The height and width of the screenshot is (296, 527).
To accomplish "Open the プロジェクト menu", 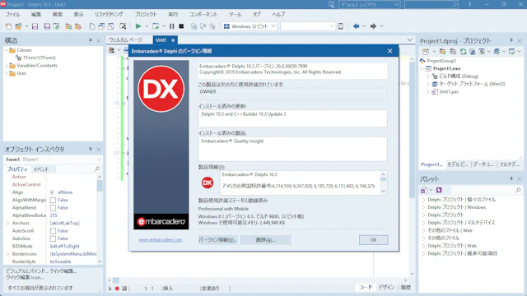I will click(146, 15).
